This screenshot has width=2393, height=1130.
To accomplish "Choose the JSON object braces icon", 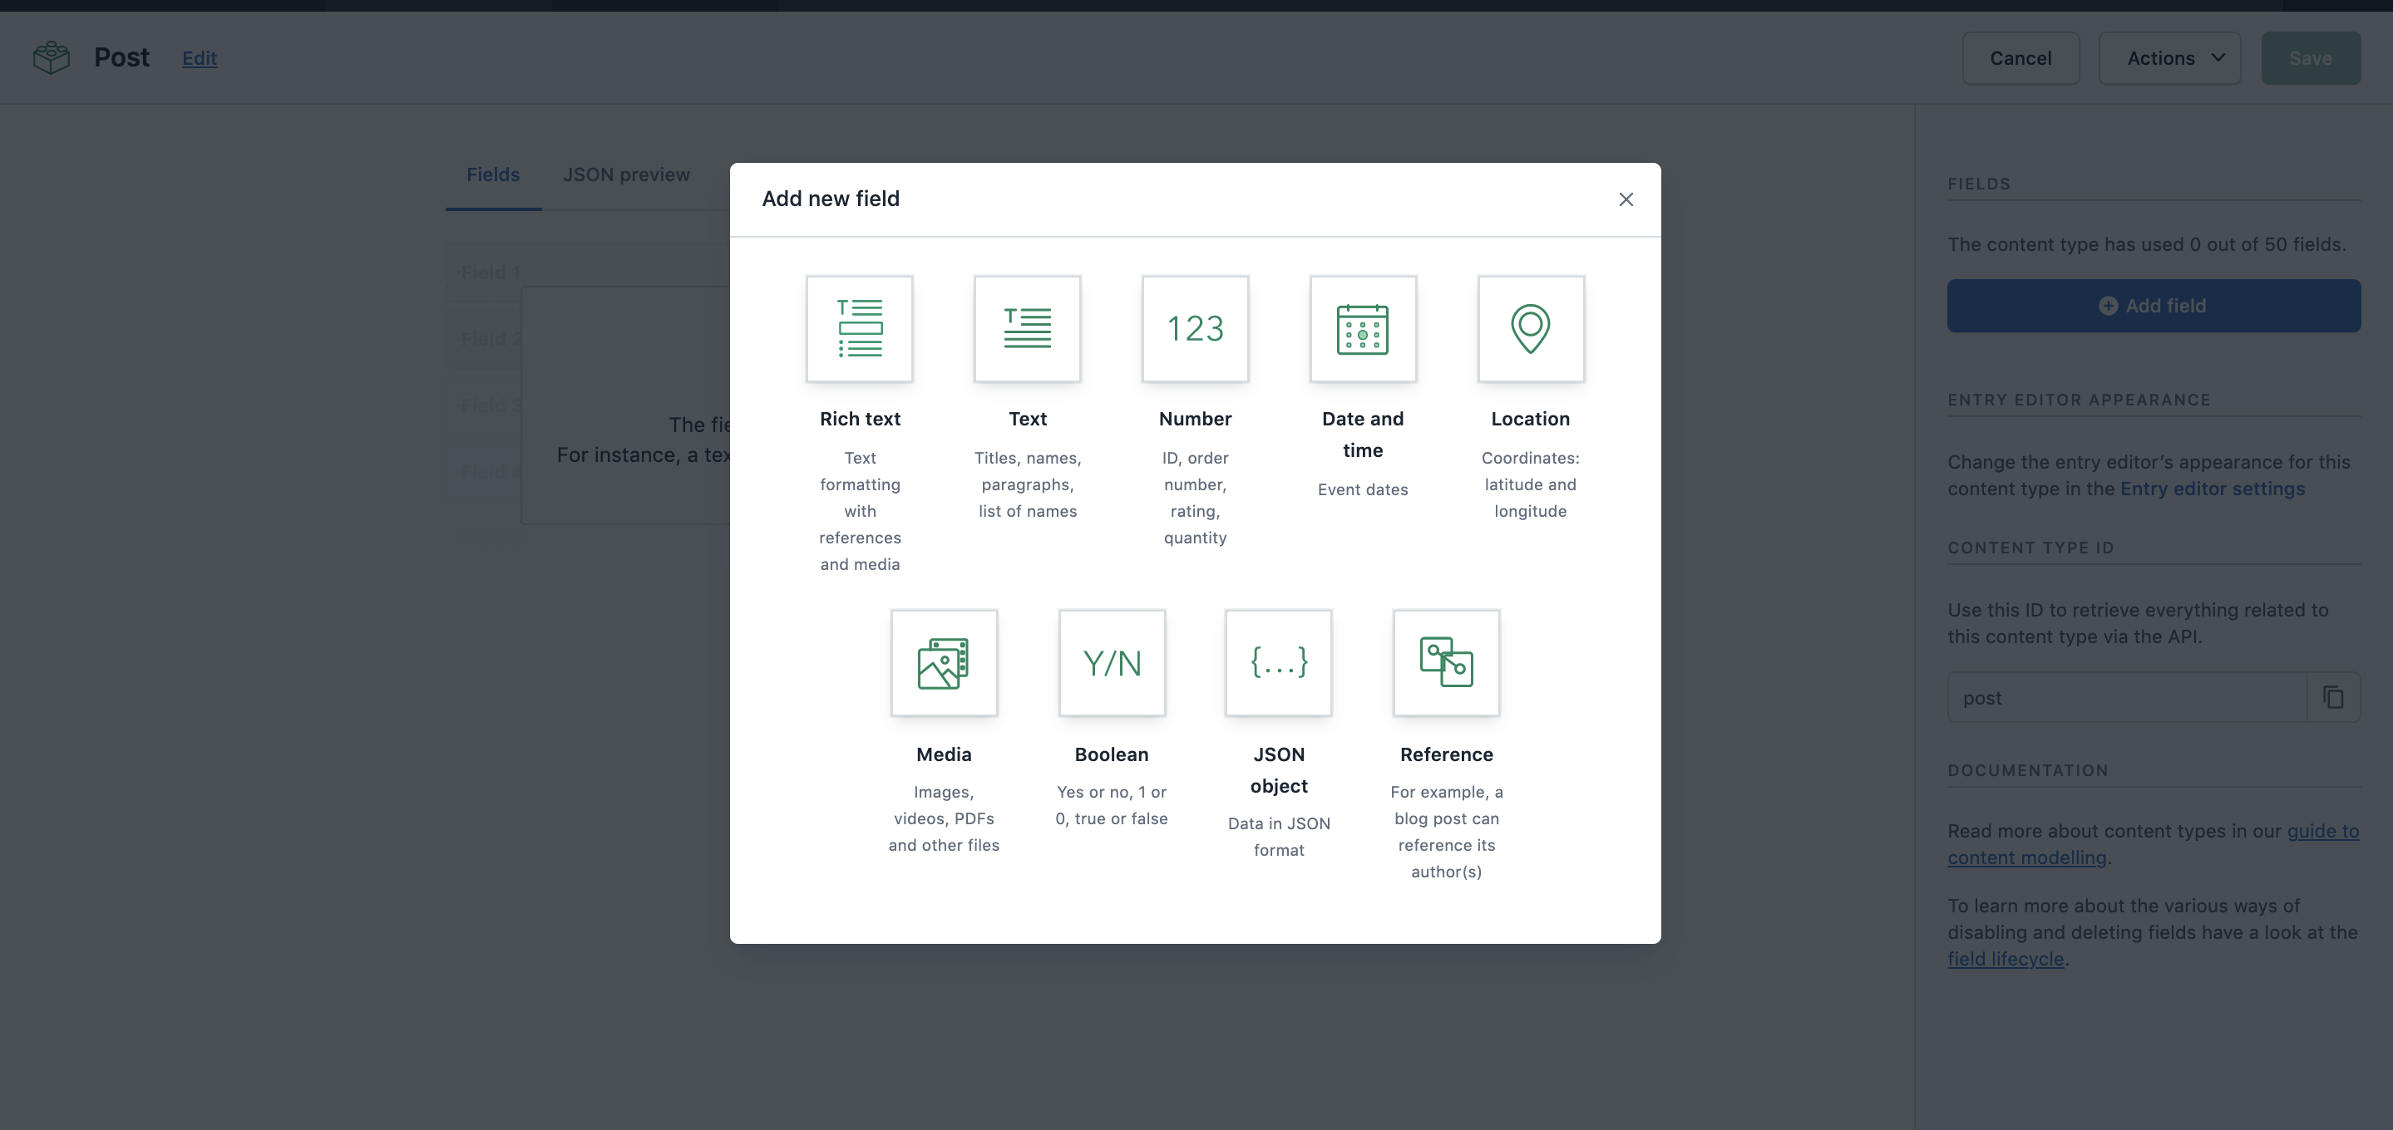I will coord(1278,663).
